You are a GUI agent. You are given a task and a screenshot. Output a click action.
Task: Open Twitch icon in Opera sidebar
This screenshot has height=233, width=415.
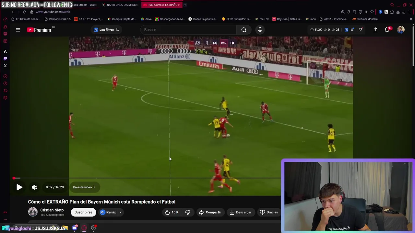[5, 59]
